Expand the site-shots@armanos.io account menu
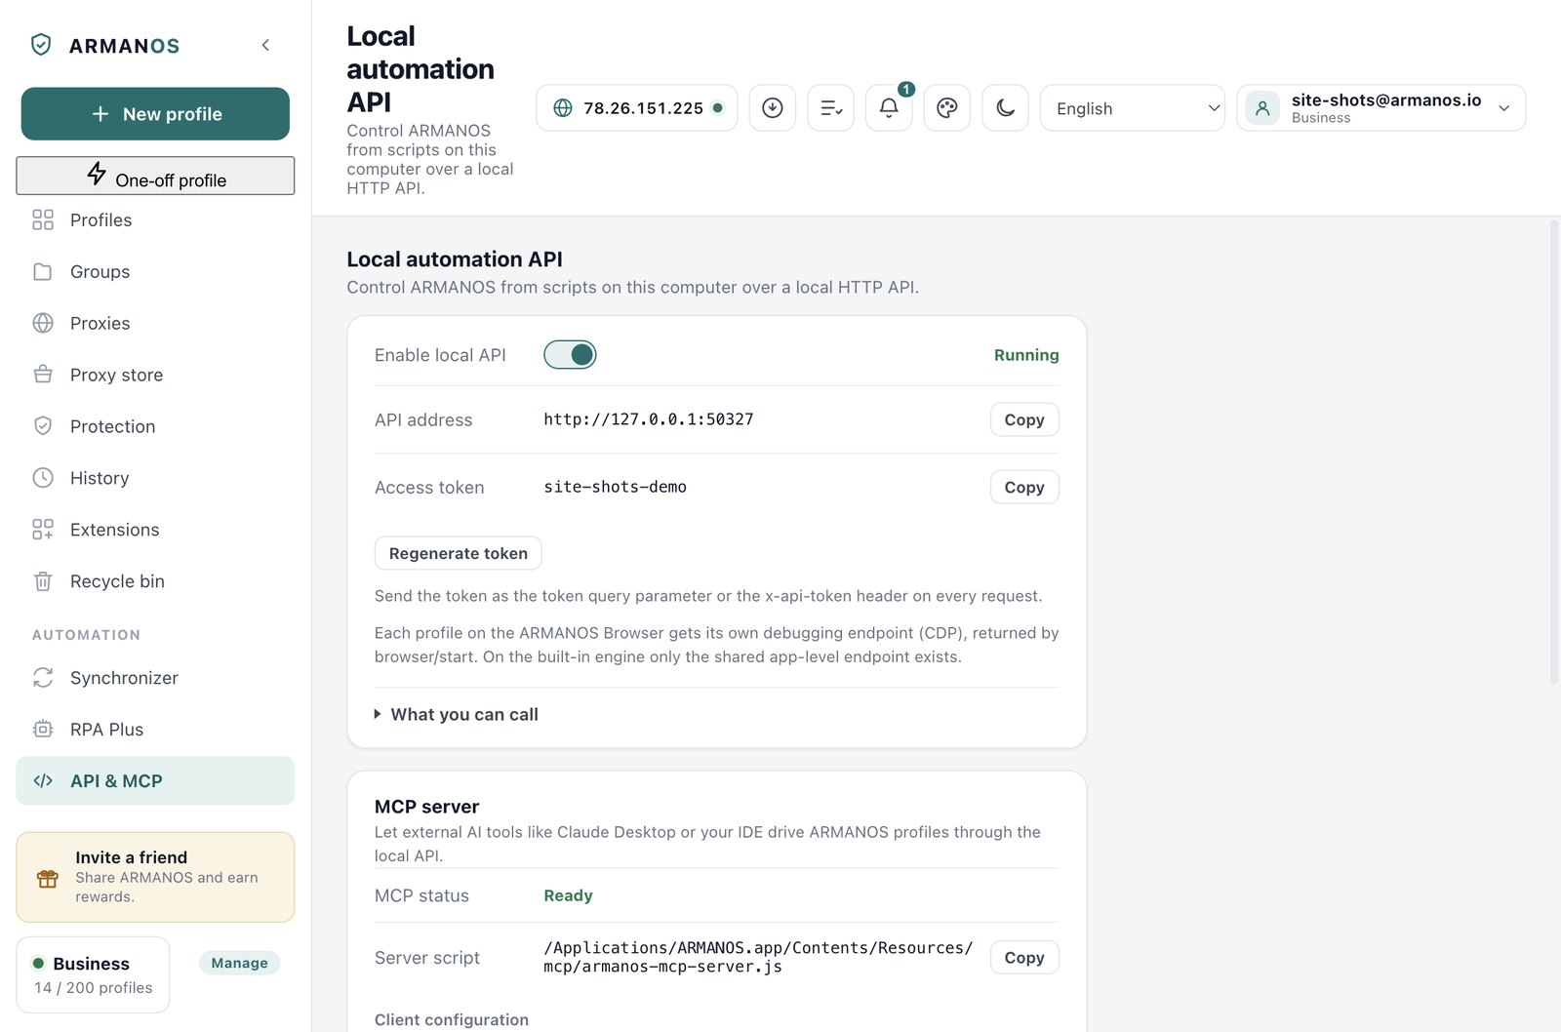Screen dimensions: 1561x1032 click(1381, 107)
